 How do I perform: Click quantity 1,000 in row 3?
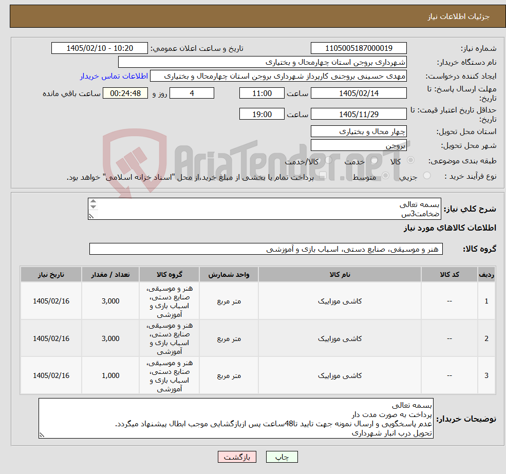110,375
